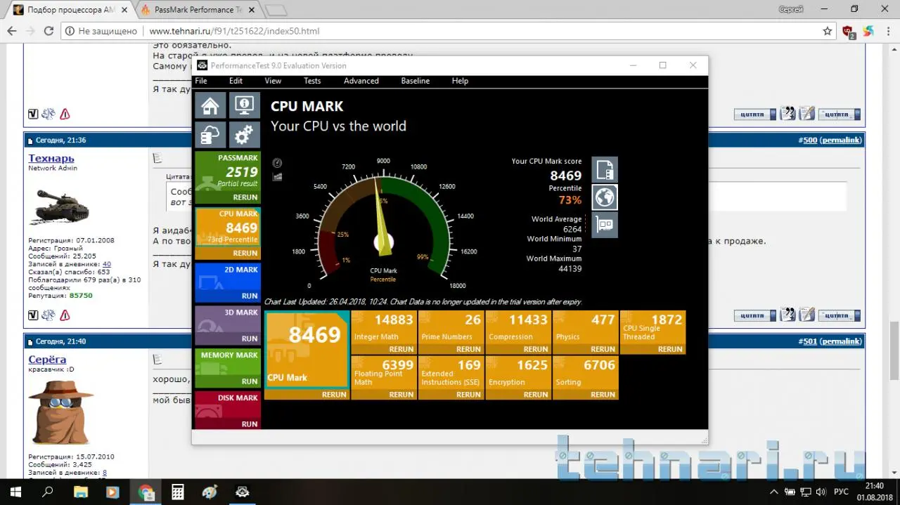Bookmark this page with the star icon
The image size is (900, 505).
(828, 32)
